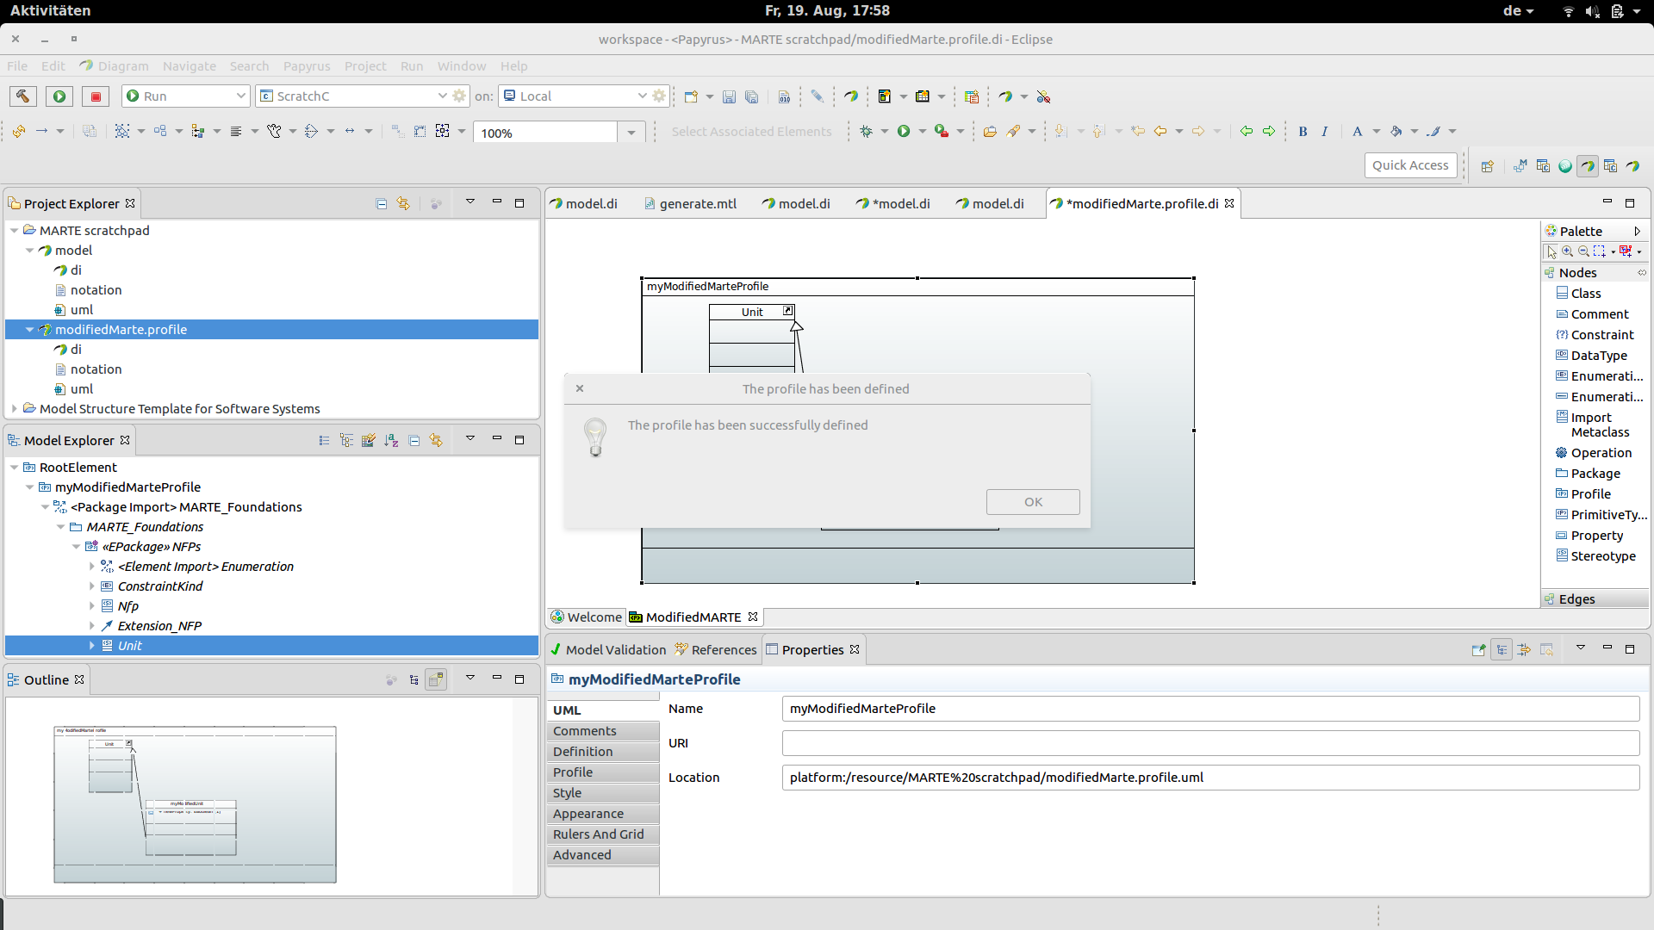Click Collapse All in Project Explorer
Viewport: 1654px width, 930px height.
pyautogui.click(x=381, y=204)
